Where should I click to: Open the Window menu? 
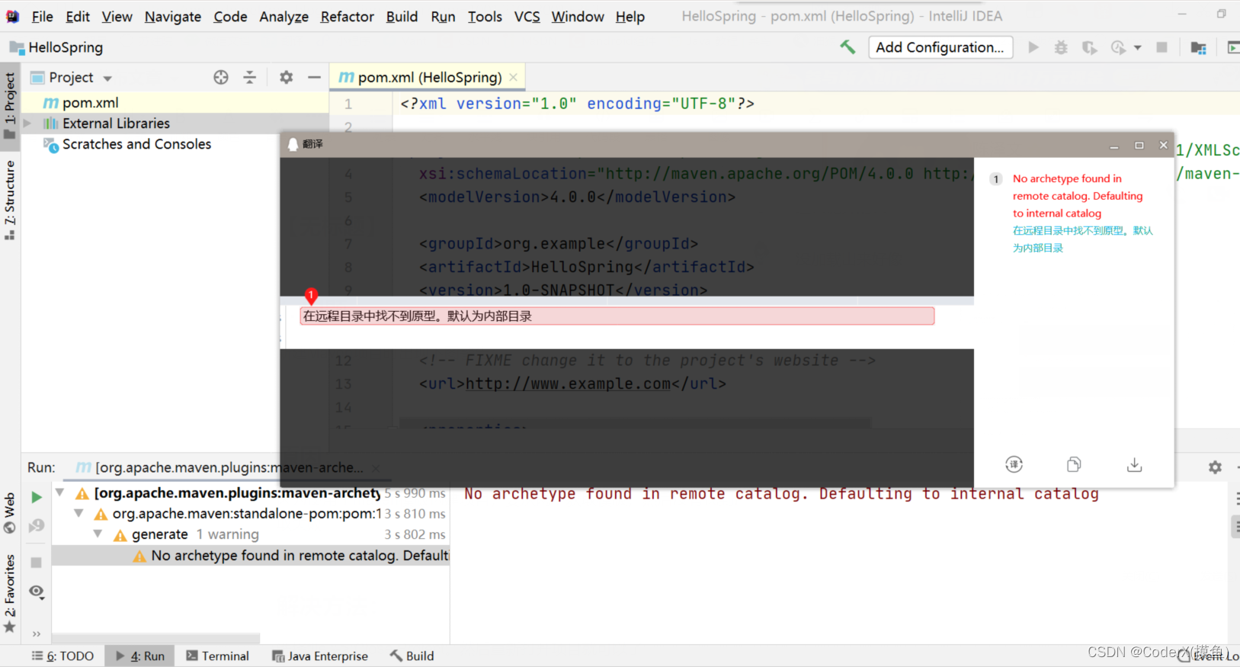578,16
